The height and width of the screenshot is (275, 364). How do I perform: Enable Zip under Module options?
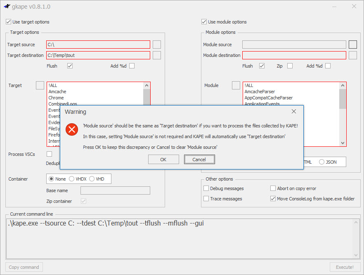(x=290, y=66)
